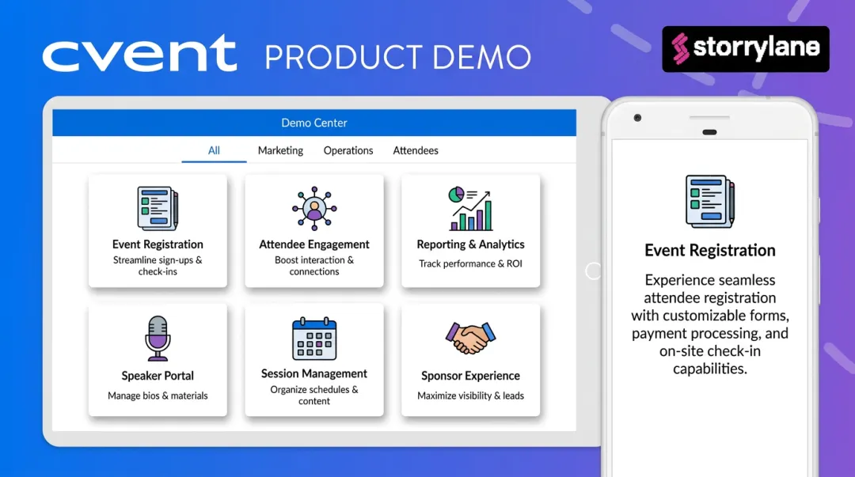Click the Reporting & Analytics chart icon

pos(470,208)
